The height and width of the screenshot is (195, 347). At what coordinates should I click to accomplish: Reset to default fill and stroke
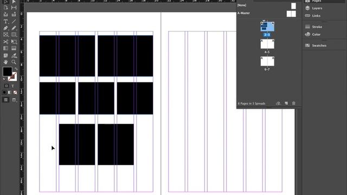4,79
